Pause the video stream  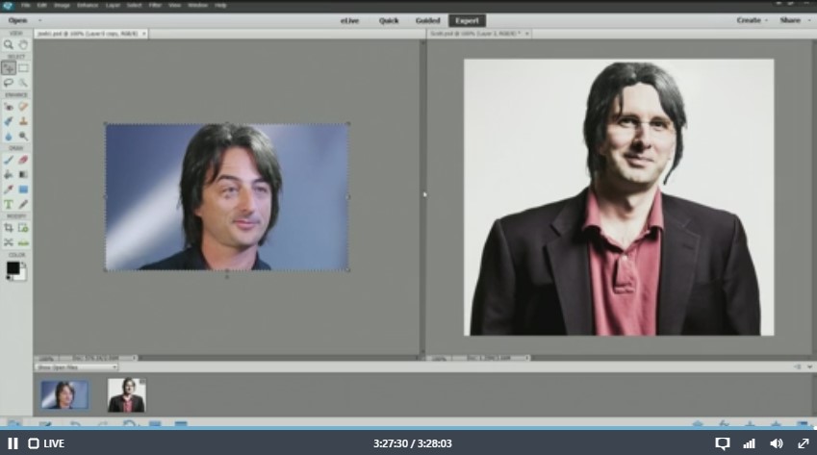(x=13, y=443)
